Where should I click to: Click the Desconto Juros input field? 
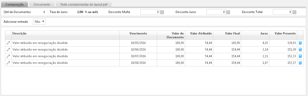tap(216, 12)
